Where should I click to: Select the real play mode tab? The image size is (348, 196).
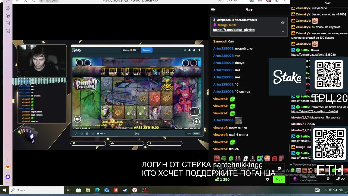[x=196, y=134]
